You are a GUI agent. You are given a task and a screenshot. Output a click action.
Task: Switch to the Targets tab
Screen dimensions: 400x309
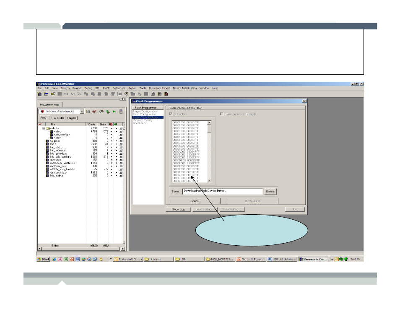point(71,118)
